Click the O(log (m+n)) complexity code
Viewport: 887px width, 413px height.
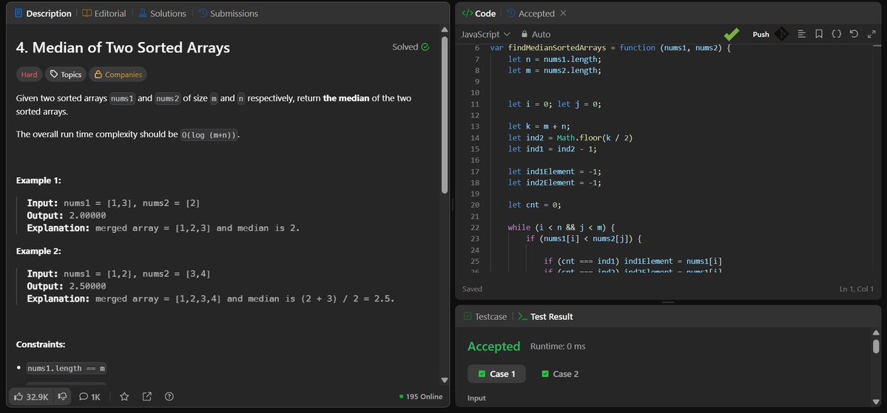209,134
